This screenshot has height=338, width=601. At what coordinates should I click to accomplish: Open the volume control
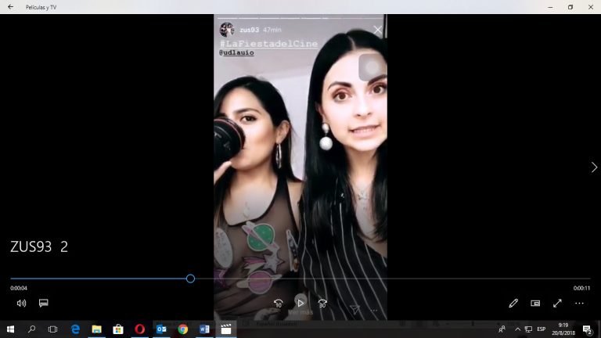[x=21, y=303]
